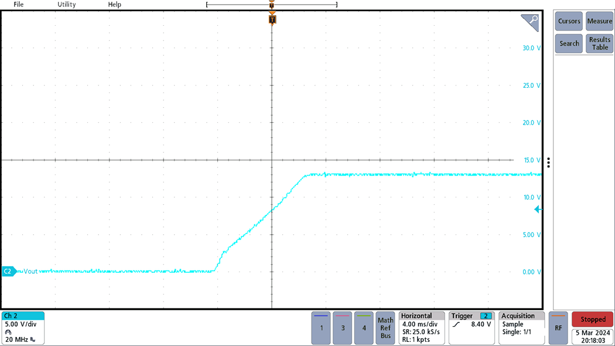This screenshot has height=346, width=615.
Task: Enable channel 1 display
Action: [x=321, y=328]
